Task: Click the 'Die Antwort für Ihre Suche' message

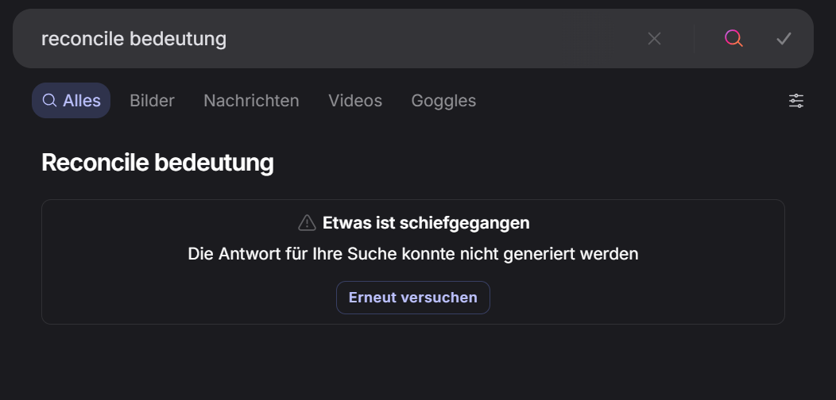Action: [413, 254]
